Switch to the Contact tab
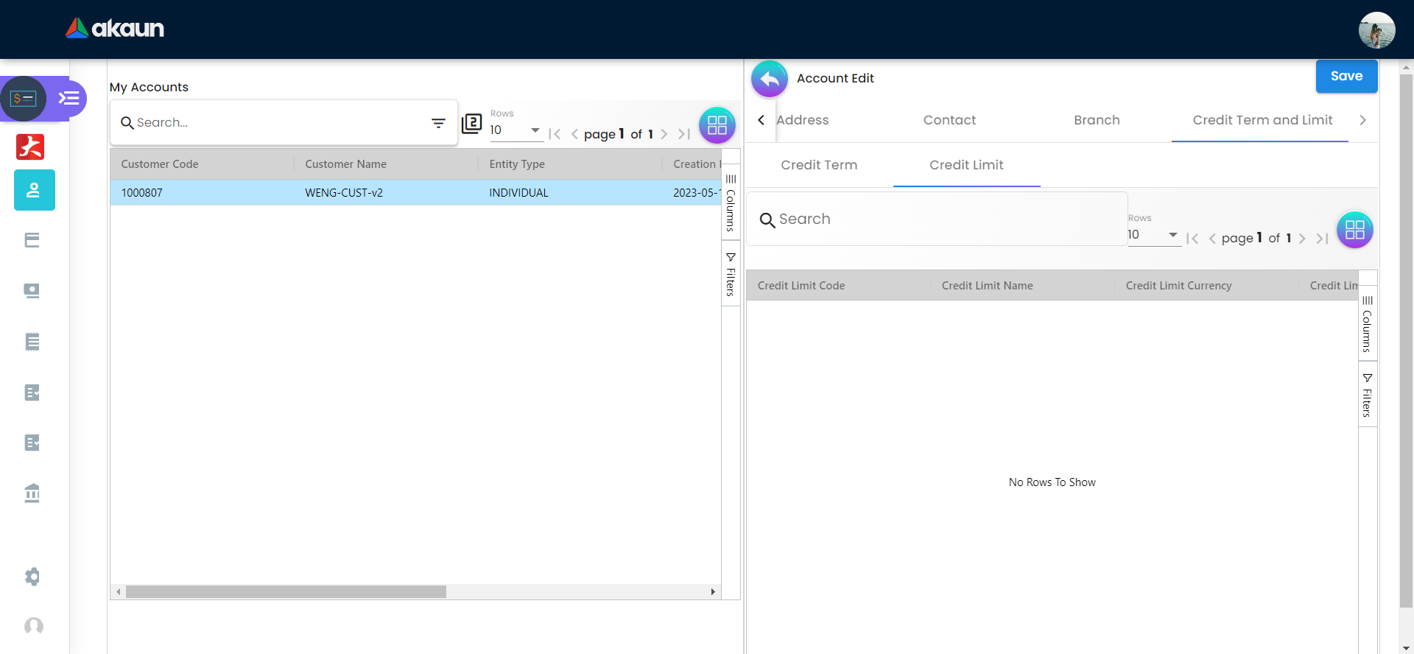This screenshot has height=654, width=1414. (x=949, y=120)
